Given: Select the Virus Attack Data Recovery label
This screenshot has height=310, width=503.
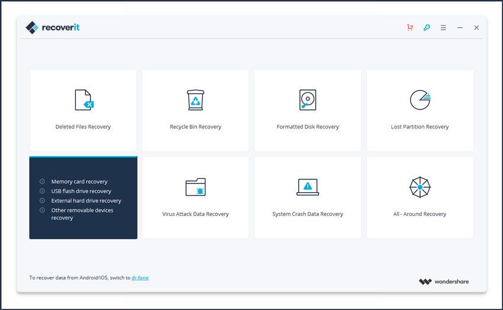Looking at the screenshot, I should [x=195, y=214].
